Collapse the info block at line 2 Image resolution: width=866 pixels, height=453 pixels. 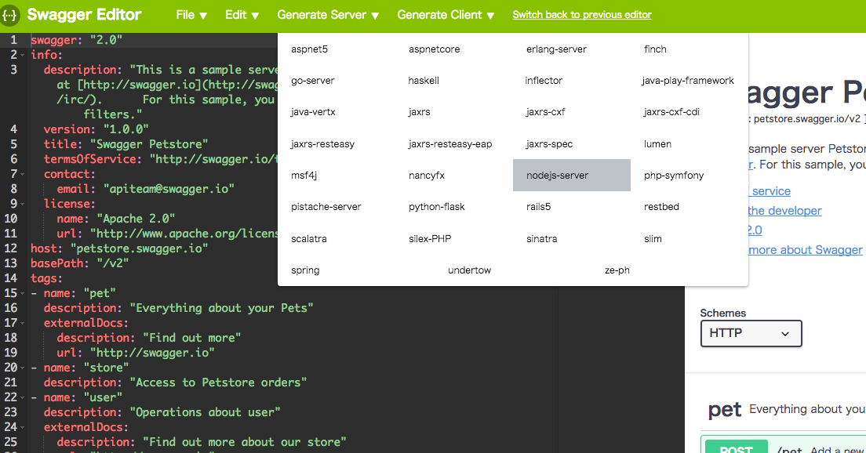pyautogui.click(x=22, y=55)
